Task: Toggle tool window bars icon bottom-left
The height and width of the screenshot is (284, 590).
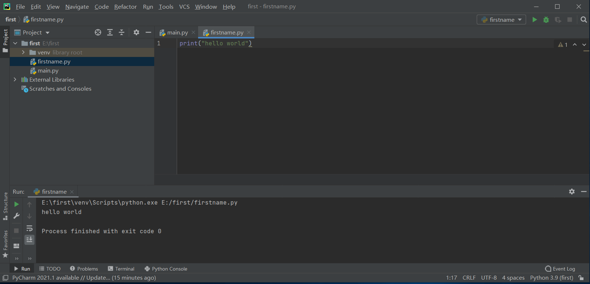Action: coord(5,278)
